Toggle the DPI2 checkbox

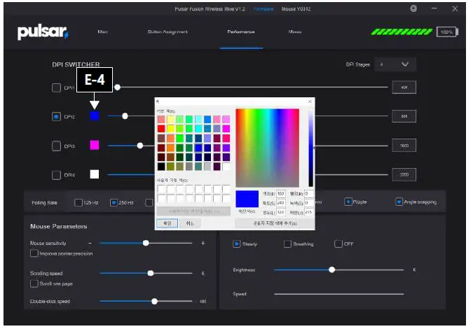(57, 117)
